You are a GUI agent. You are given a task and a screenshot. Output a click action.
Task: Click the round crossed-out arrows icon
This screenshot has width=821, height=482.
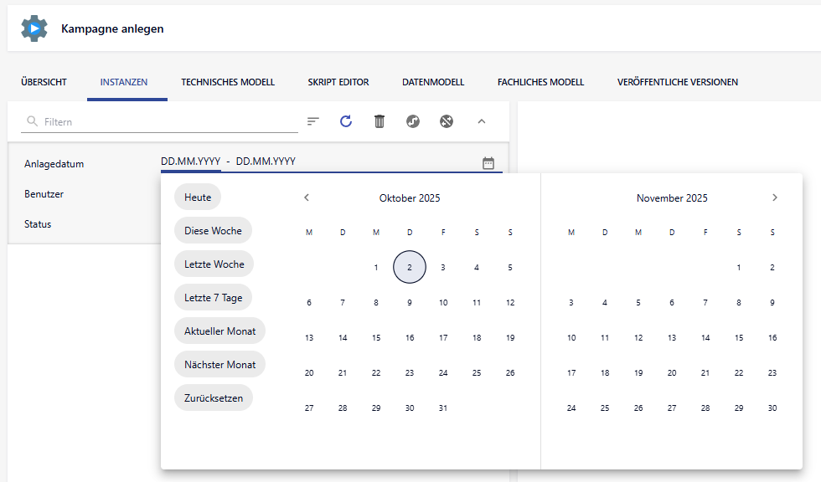coord(447,121)
